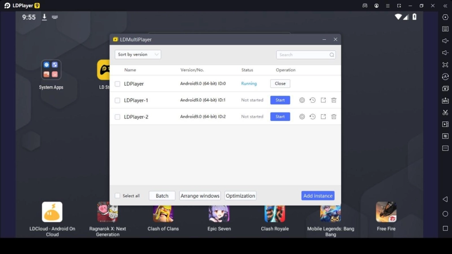The image size is (452, 254).
Task: Click backup/restore icon for LDPlayer-2
Action: coord(313,117)
